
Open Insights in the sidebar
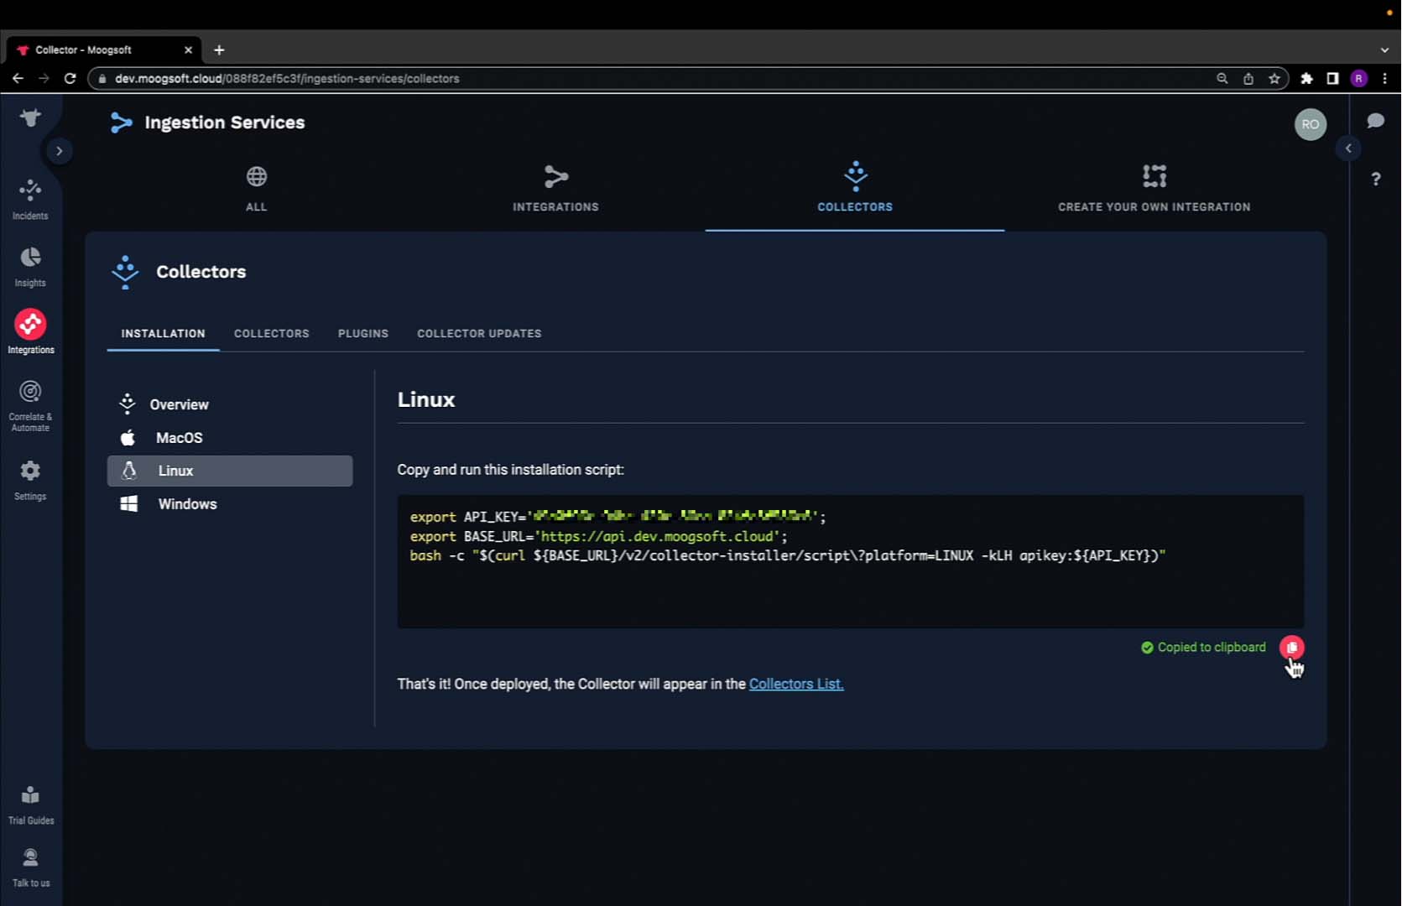click(30, 268)
